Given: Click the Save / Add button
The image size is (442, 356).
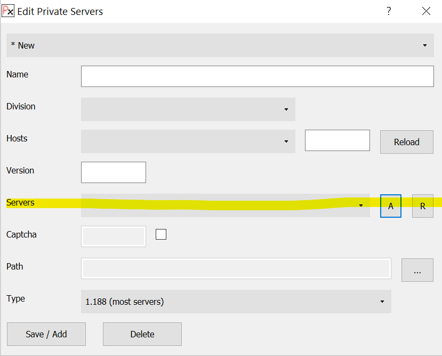Looking at the screenshot, I should (46, 334).
